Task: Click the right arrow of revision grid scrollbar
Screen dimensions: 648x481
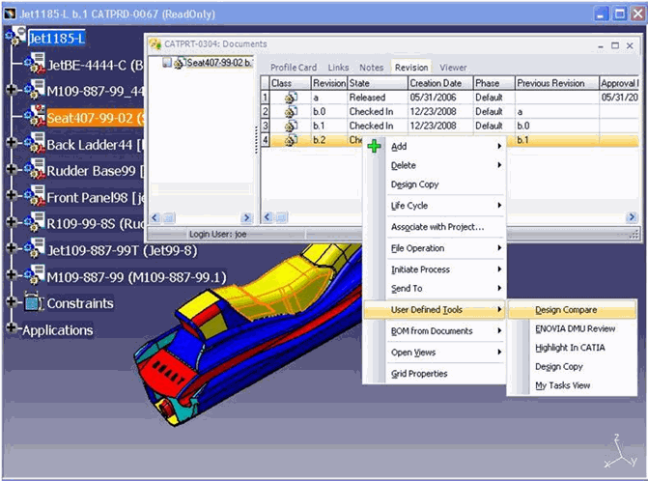Action: click(x=632, y=217)
